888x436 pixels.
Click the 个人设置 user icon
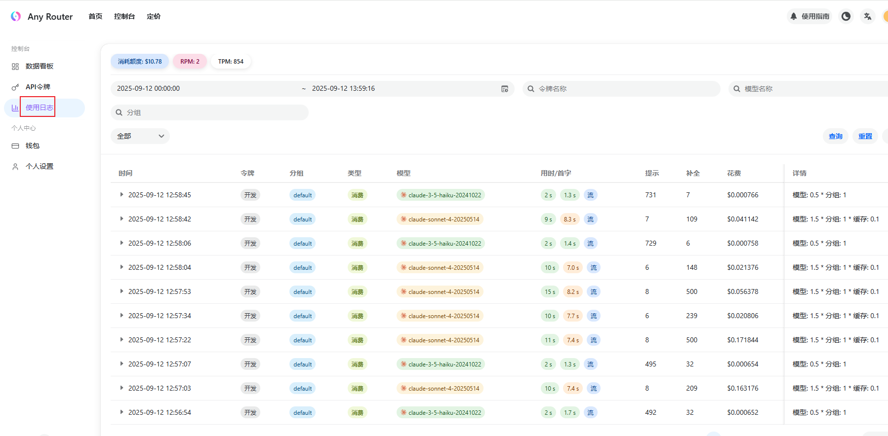coord(15,167)
